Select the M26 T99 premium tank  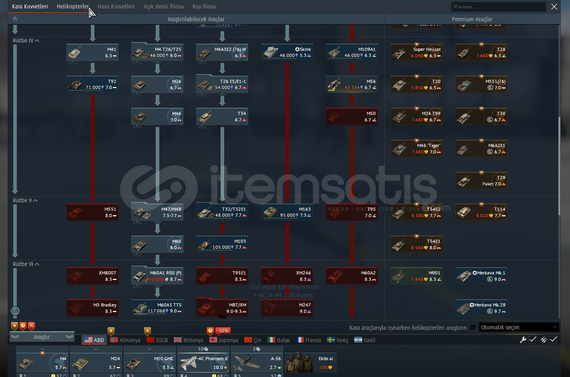417,117
